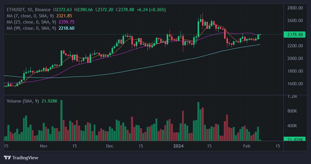This screenshot has width=311, height=164.
Task: Select the Volume SMA 9 legend
Action: 23,101
